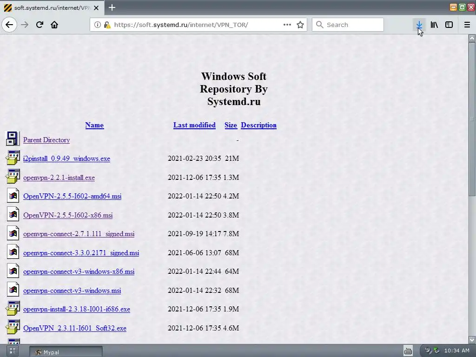
Task: Open page actions three-dots menu
Action: click(x=287, y=25)
